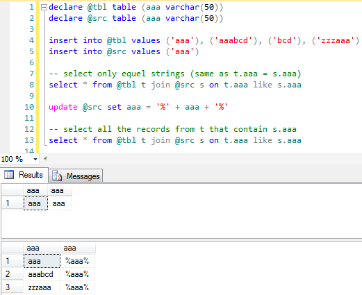The height and width of the screenshot is (295, 362).
Task: Select first aaa column header in bottom grid
Action: (42, 248)
